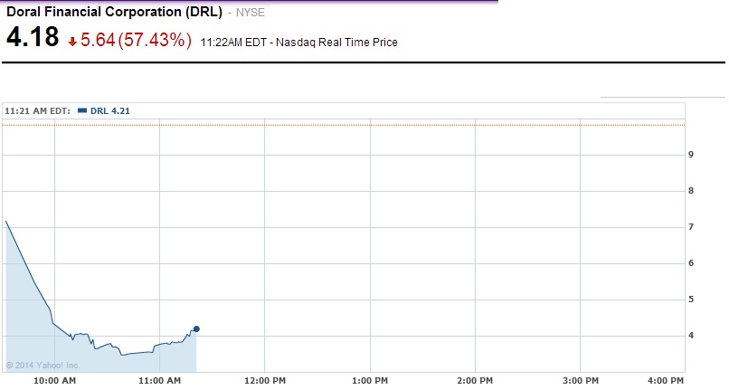Click the DRL 4.21 legend label
The width and height of the screenshot is (729, 390).
(112, 110)
